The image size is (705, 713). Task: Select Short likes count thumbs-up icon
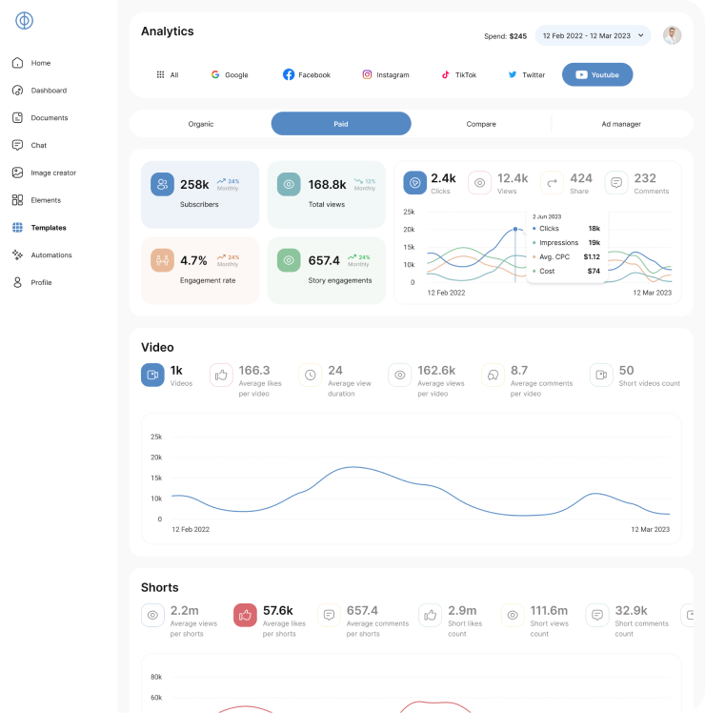[430, 615]
